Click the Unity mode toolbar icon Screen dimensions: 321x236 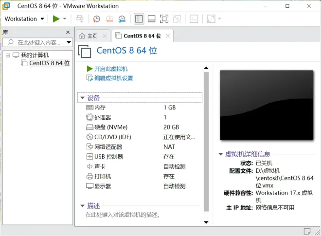pos(177,19)
